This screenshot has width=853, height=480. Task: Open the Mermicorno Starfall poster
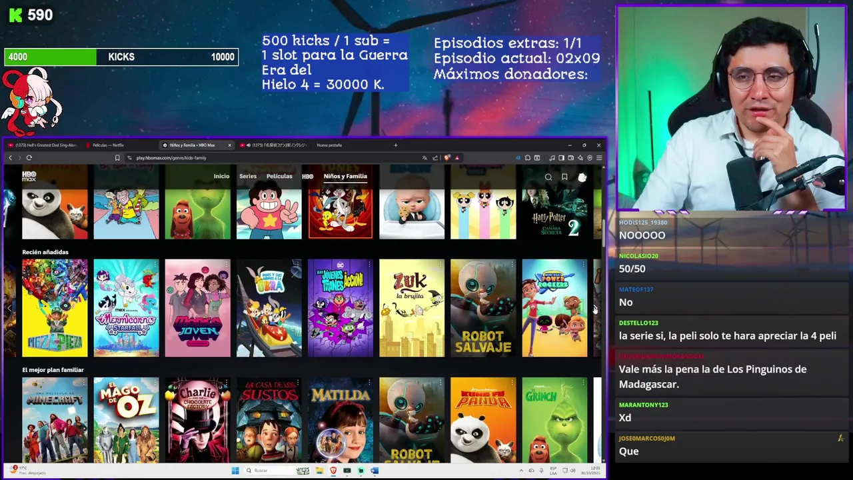[x=126, y=308]
